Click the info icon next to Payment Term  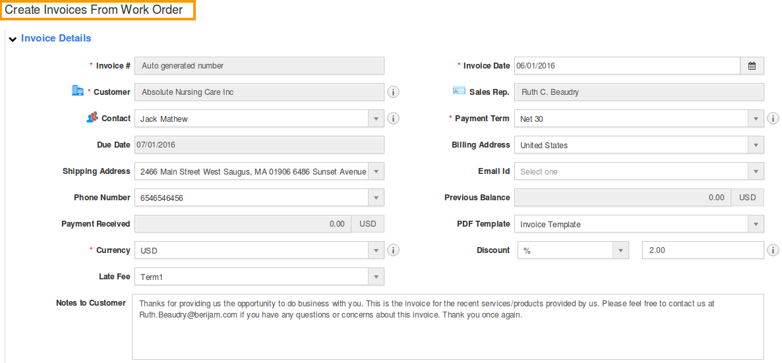(x=773, y=119)
